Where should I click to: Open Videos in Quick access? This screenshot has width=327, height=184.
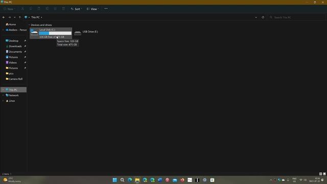pyautogui.click(x=12, y=62)
